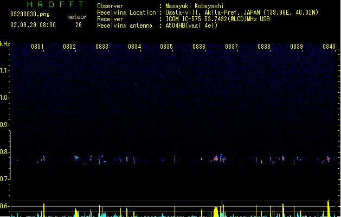The image size is (341, 217).
Task: Select the file name 09290830.png
Action: 30,14
